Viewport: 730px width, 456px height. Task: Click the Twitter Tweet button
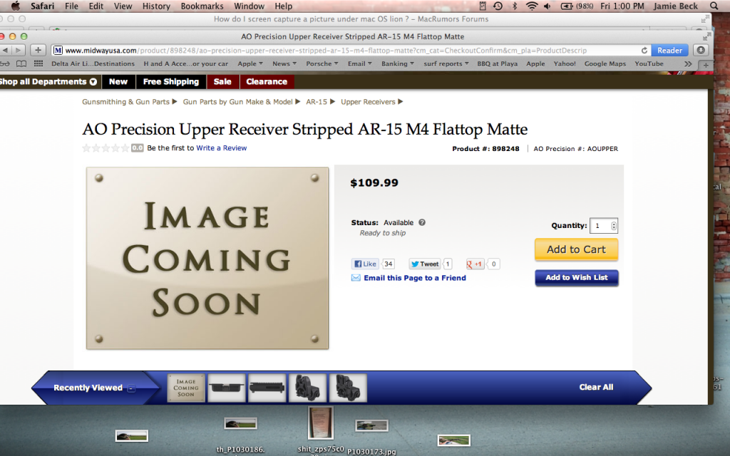pos(424,264)
